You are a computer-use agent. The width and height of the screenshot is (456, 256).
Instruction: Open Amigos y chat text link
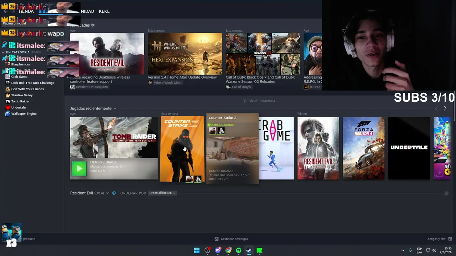point(437,239)
